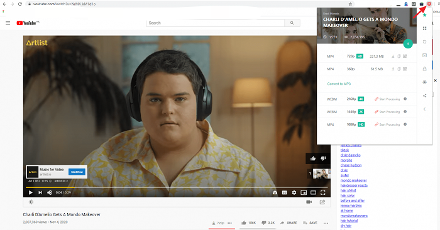Enable miniplayer mode

pos(304,192)
